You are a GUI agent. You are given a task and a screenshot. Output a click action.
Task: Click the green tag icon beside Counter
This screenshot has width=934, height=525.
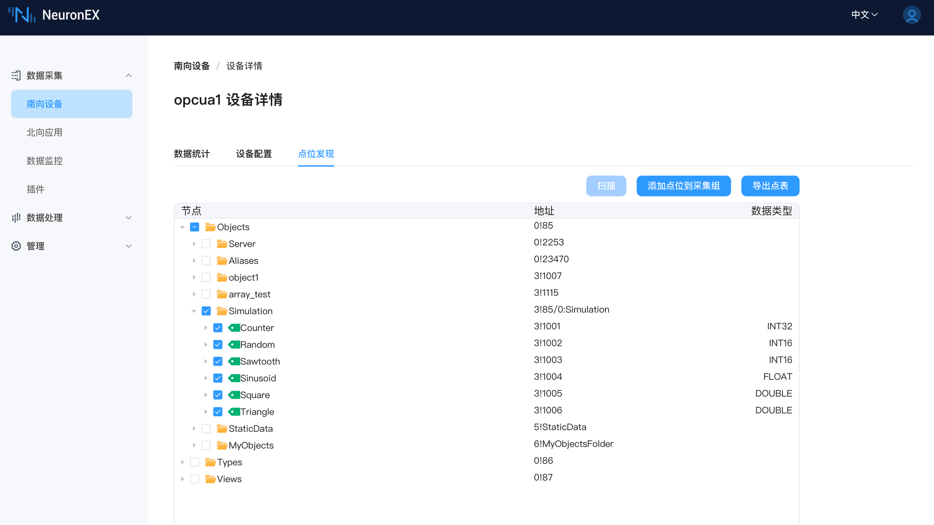point(234,327)
